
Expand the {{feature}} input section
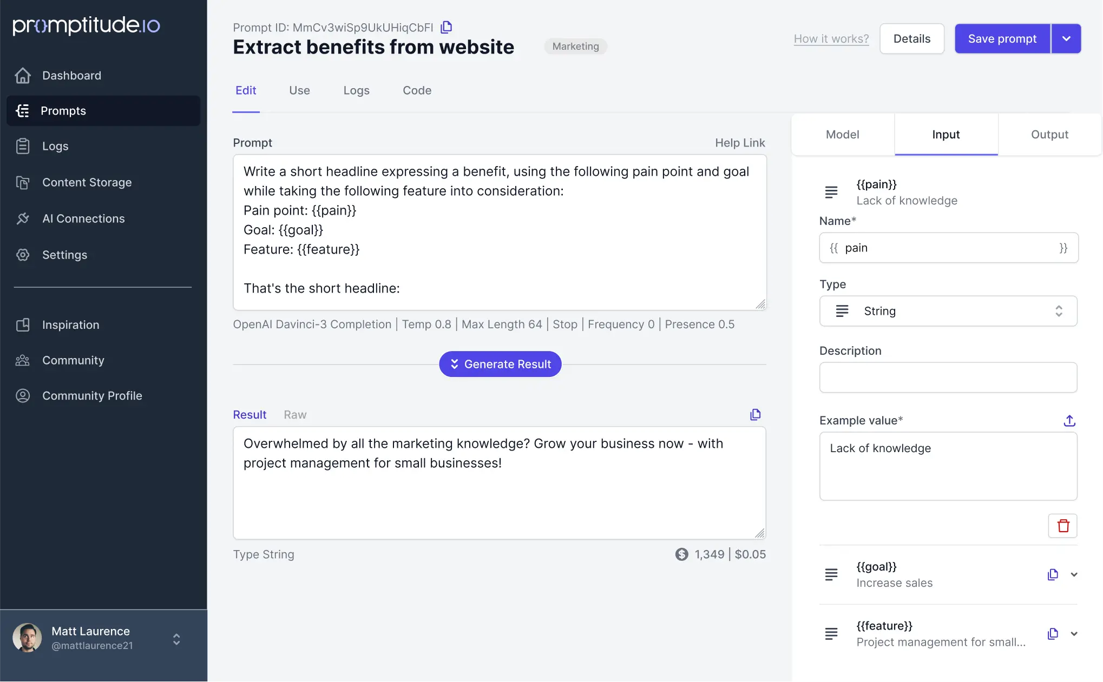[1074, 633]
